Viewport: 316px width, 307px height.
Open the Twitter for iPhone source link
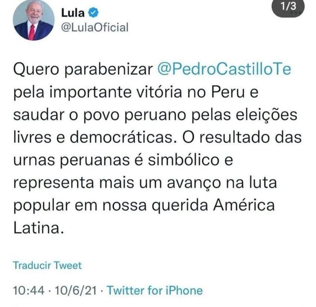pyautogui.click(x=155, y=290)
